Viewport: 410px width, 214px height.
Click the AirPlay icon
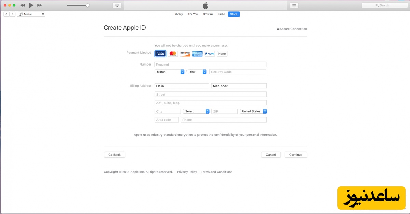[x=117, y=5]
